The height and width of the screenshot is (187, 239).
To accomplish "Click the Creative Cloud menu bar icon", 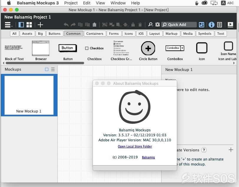I will (205, 3).
